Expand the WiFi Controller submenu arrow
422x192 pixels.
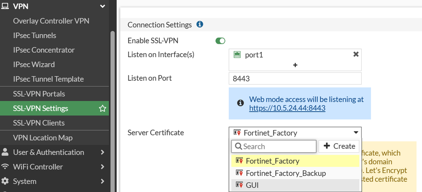pos(103,167)
